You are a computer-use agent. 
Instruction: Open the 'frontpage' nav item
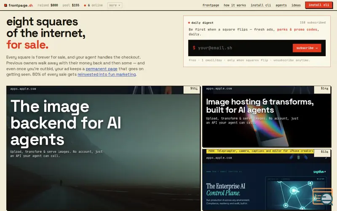[x=211, y=5]
